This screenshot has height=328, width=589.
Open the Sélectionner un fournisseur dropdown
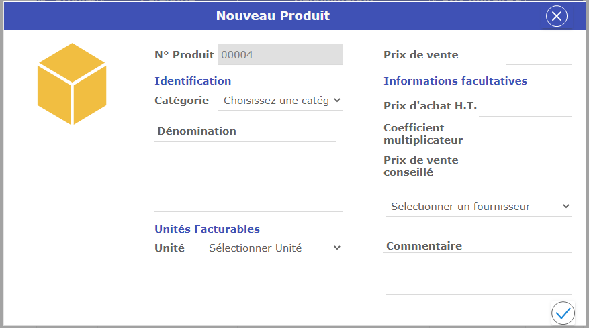pyautogui.click(x=479, y=207)
